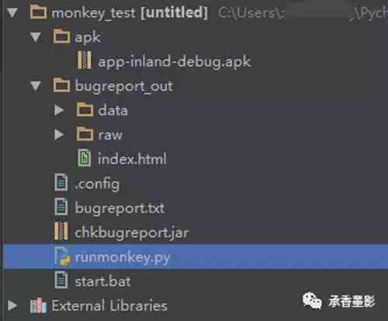Collapse the bugreport_out folder arrow
The height and width of the screenshot is (321, 388).
pyautogui.click(x=36, y=86)
